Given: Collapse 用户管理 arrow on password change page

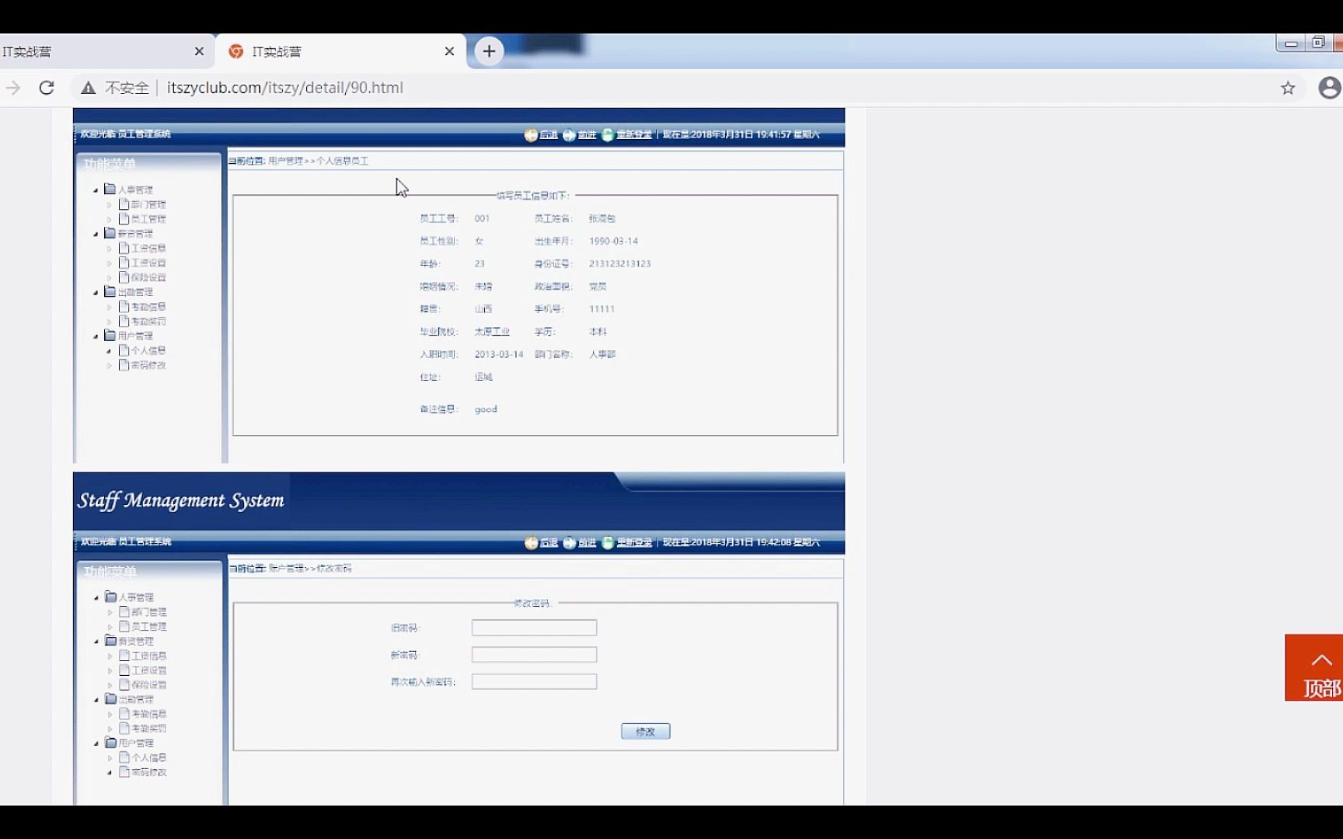Looking at the screenshot, I should [x=97, y=743].
